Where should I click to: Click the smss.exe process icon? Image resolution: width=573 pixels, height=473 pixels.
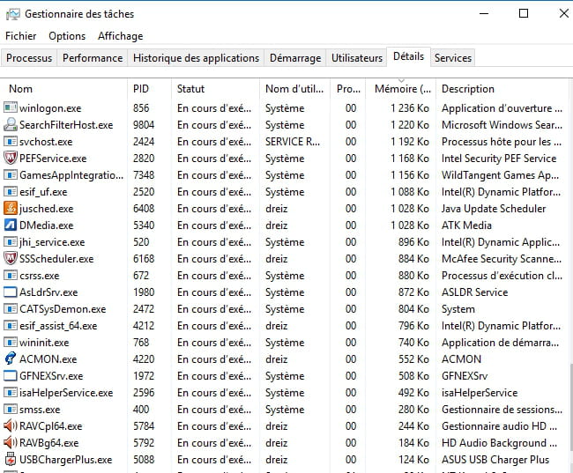coord(11,409)
